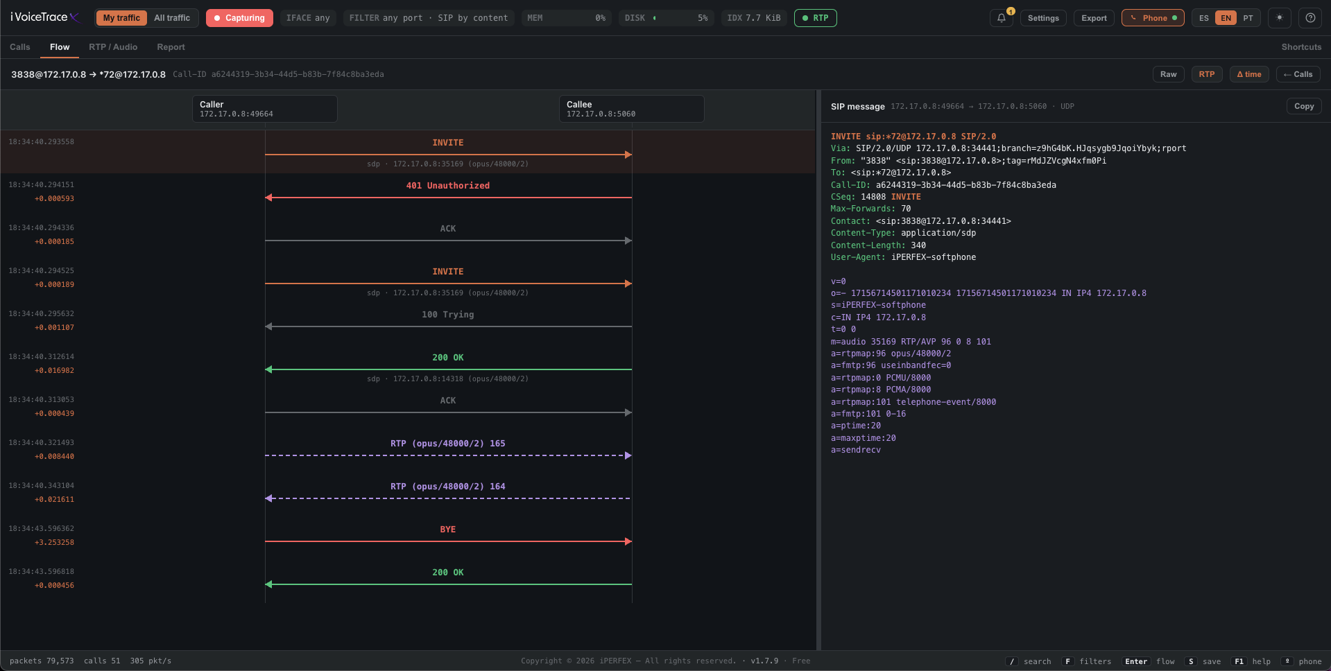Open the RTP / Audio tab
The width and height of the screenshot is (1331, 671).
click(113, 47)
